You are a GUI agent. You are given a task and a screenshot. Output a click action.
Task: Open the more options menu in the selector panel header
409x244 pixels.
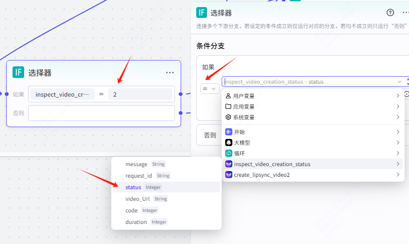(x=405, y=12)
